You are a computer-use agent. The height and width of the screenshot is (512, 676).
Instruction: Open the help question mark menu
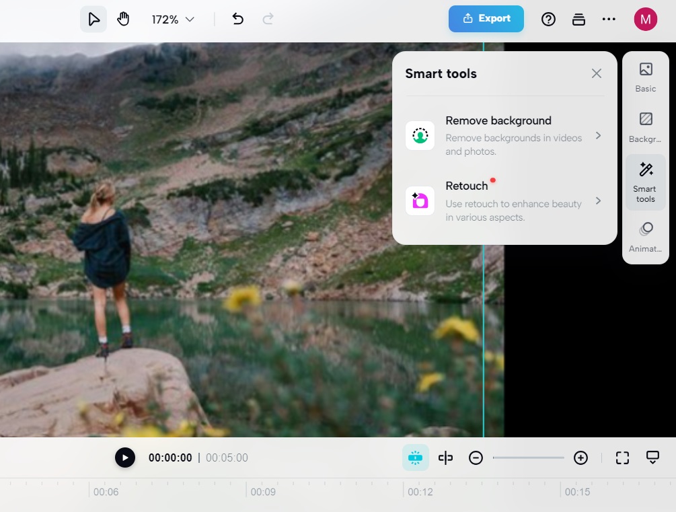(x=548, y=20)
